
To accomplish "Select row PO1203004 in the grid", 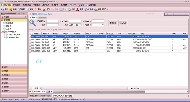I will pyautogui.click(x=108, y=45).
